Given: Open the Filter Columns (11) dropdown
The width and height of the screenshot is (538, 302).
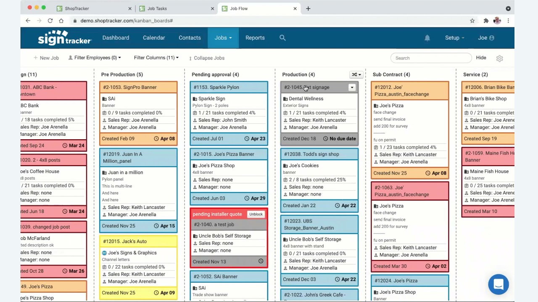Looking at the screenshot, I should tap(156, 58).
